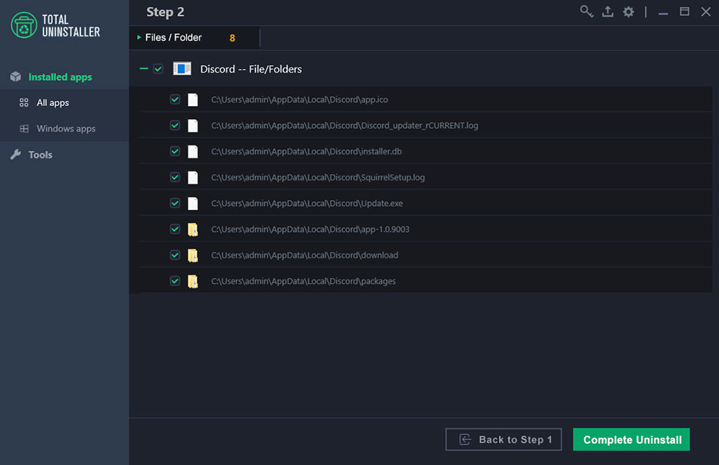The image size is (719, 465).
Task: Select the Discord_updater_rCURRENT.log path text
Action: [344, 125]
